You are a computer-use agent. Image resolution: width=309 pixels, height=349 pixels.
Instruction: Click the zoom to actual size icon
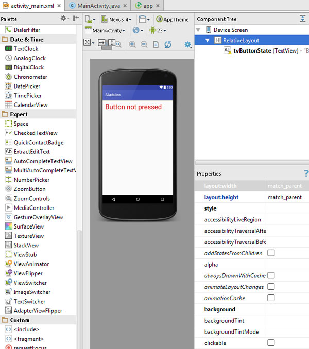click(118, 44)
